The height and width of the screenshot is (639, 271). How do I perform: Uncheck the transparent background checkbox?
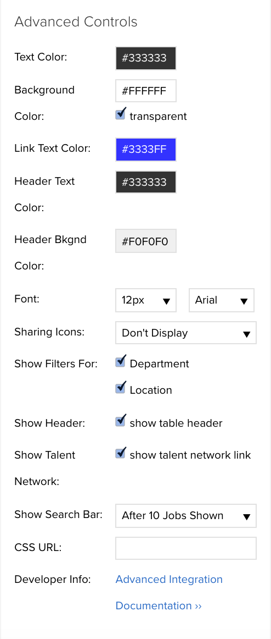tap(120, 114)
